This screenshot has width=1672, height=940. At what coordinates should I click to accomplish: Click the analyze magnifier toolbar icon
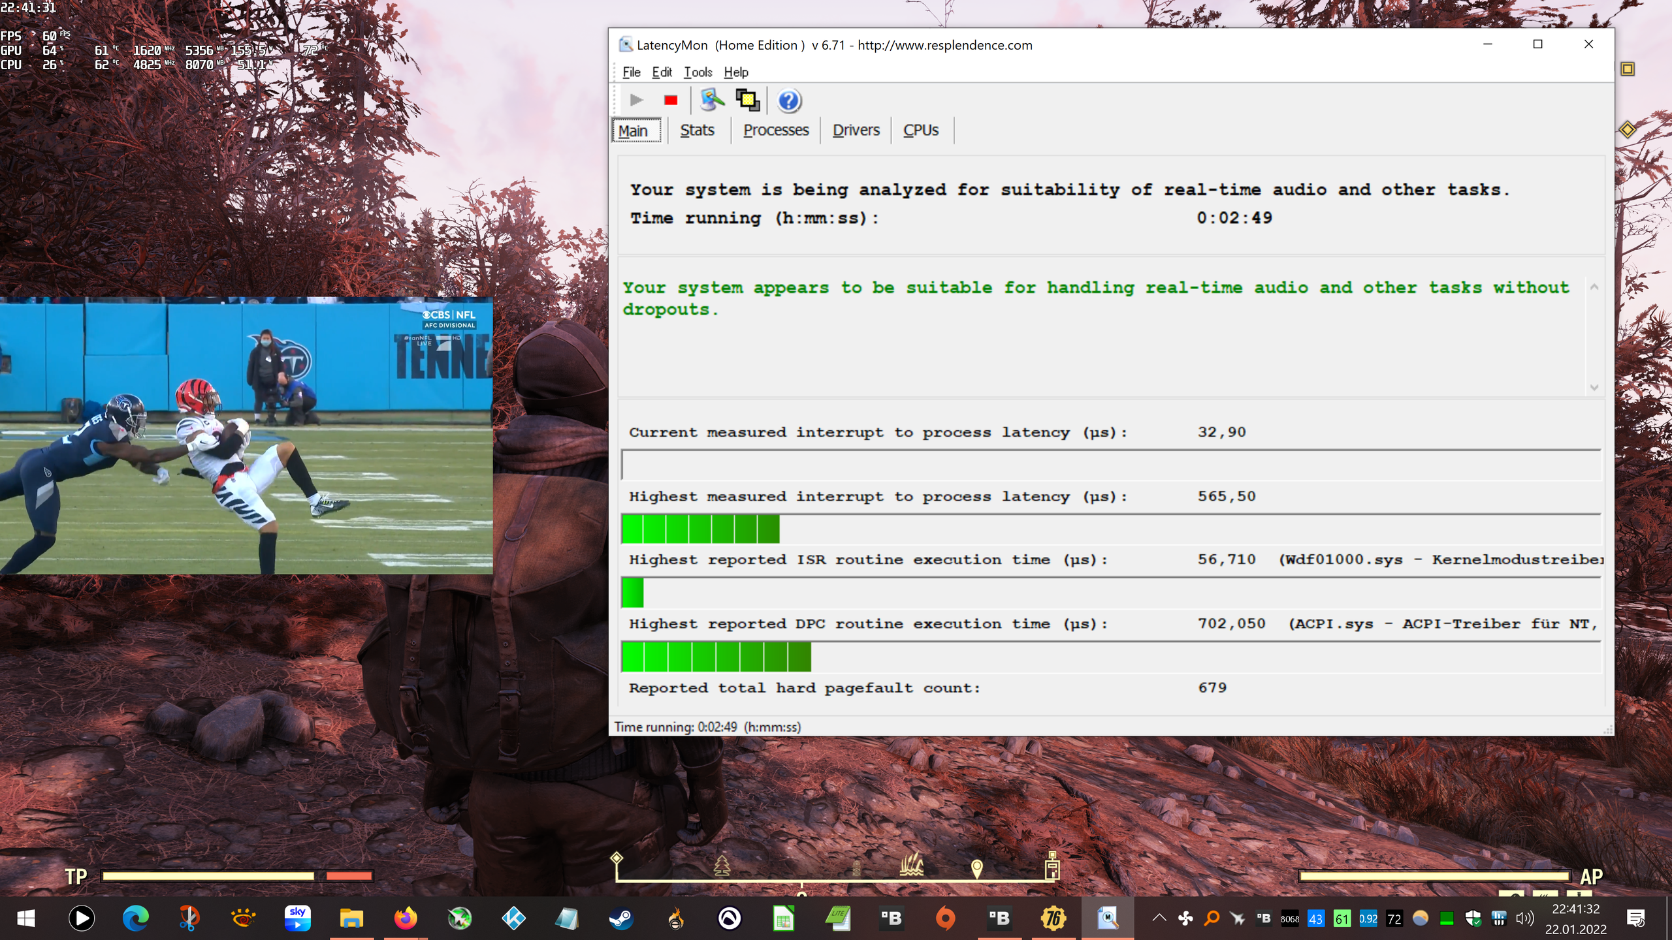[x=712, y=100]
